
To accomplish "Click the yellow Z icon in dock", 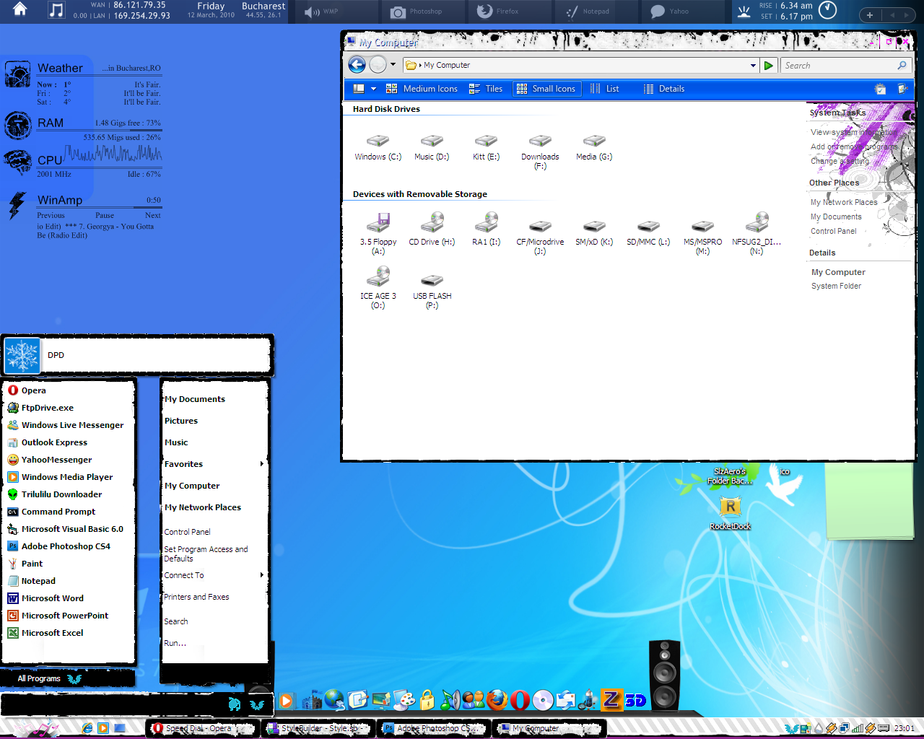I will point(611,699).
